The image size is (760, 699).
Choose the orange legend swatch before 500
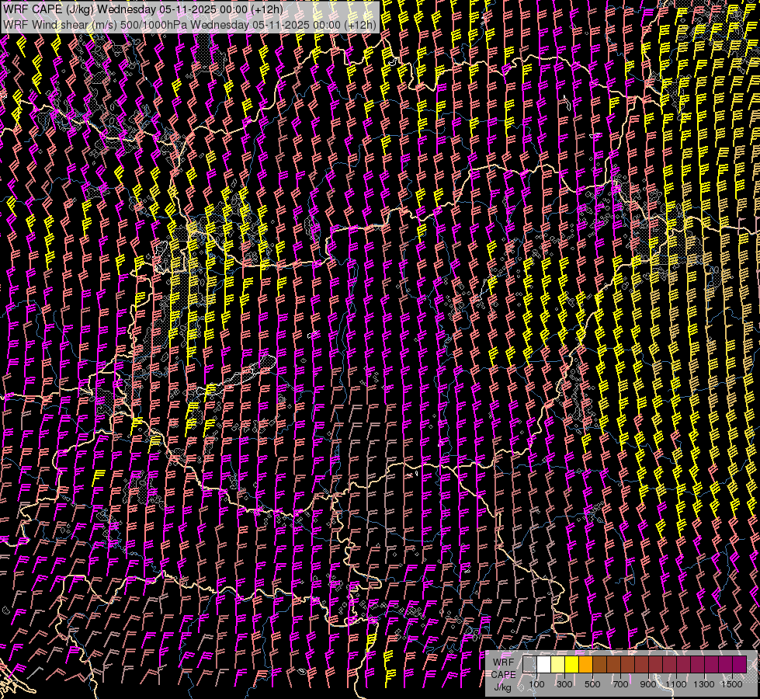point(585,664)
